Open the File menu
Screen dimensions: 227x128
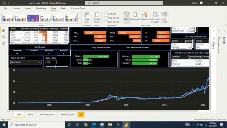point(6,9)
